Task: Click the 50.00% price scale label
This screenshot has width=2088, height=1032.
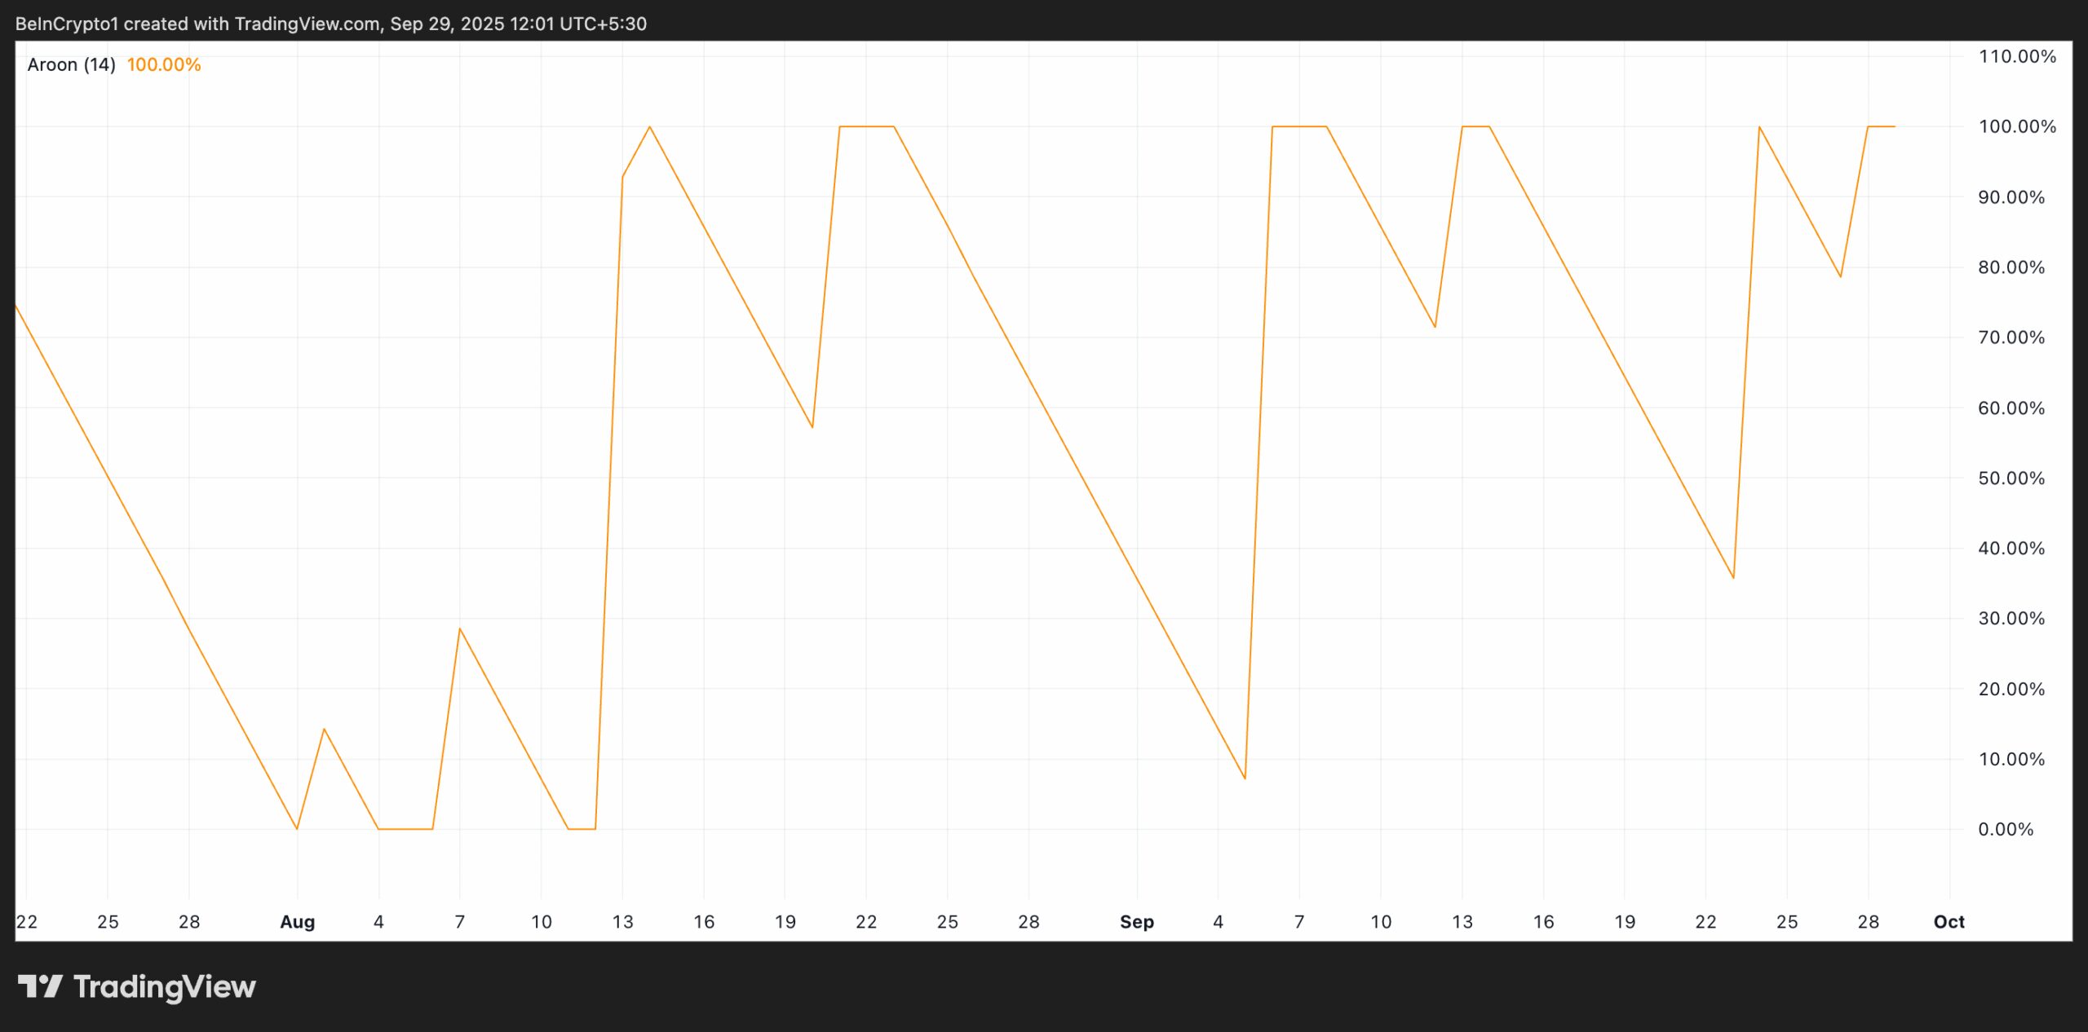Action: click(x=2011, y=479)
